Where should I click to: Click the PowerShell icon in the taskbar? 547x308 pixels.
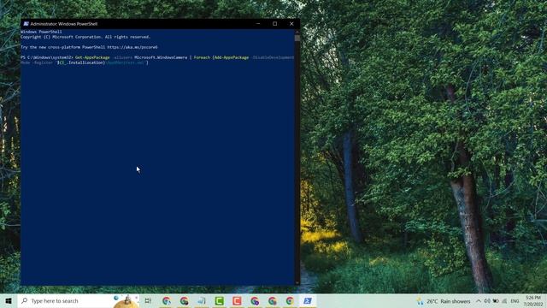coord(308,300)
